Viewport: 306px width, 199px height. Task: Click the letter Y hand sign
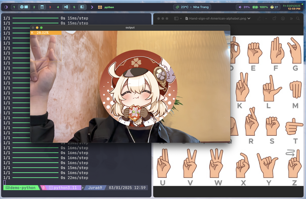pyautogui.click(x=267, y=165)
